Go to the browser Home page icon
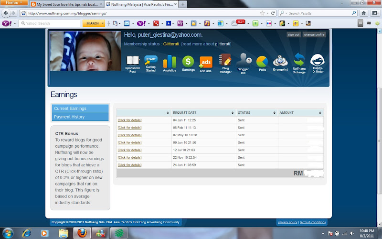Viewport: 382px width, 239px height. pos(364,13)
